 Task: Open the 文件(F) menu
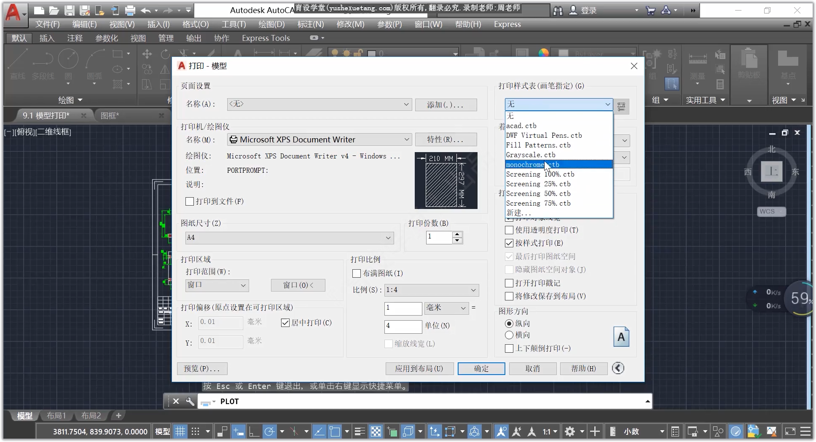(47, 24)
